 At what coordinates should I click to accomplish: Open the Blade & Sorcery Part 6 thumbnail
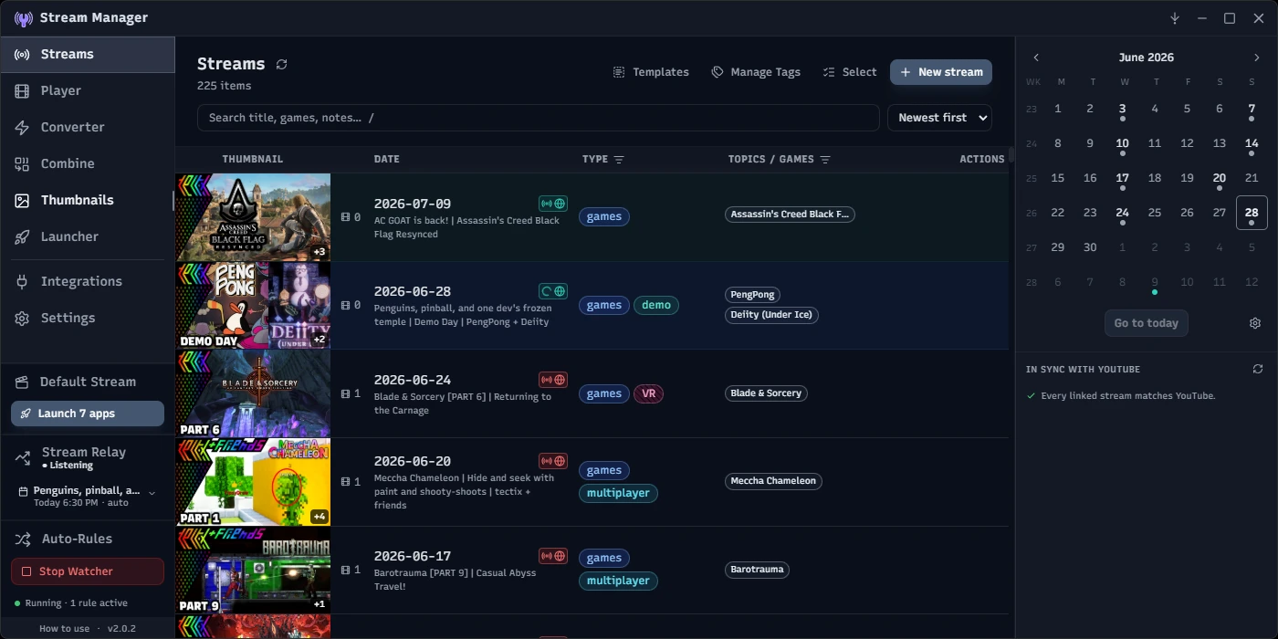pos(253,393)
